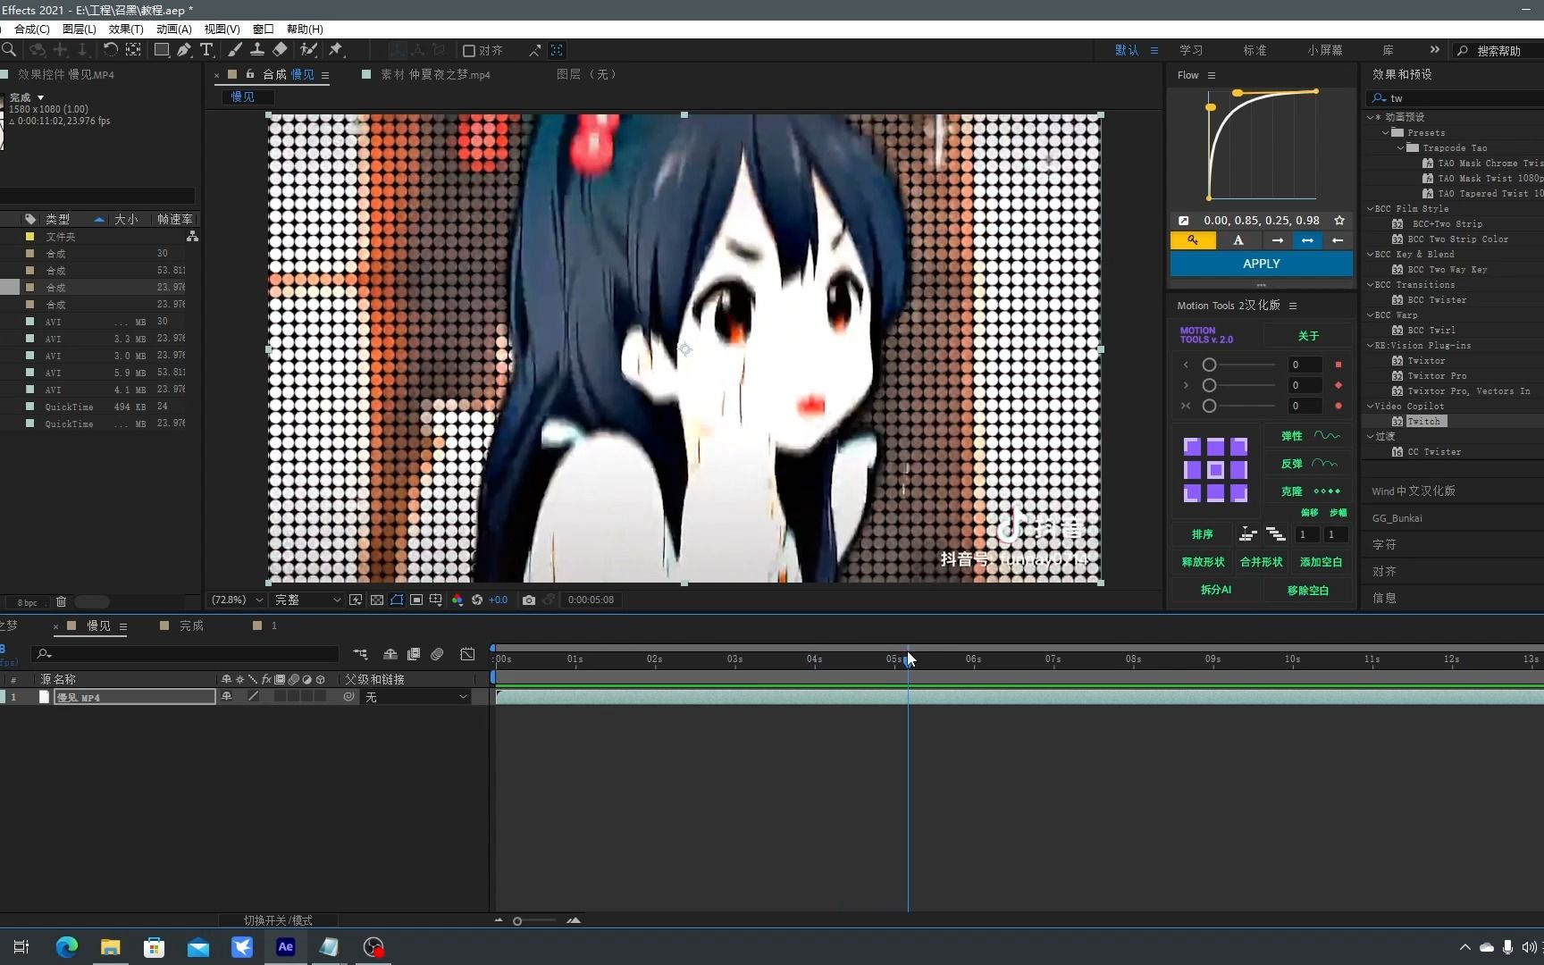Viewport: 1544px width, 965px height.
Task: Click the blue APPLY button in Flow
Action: (1261, 264)
